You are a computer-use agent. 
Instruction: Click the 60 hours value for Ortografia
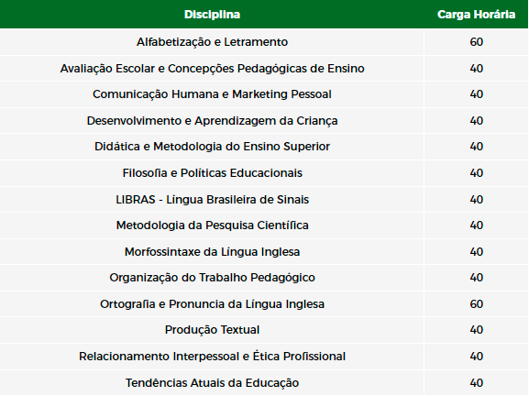[x=477, y=304]
